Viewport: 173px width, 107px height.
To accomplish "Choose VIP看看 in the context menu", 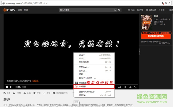I will 94,86.
